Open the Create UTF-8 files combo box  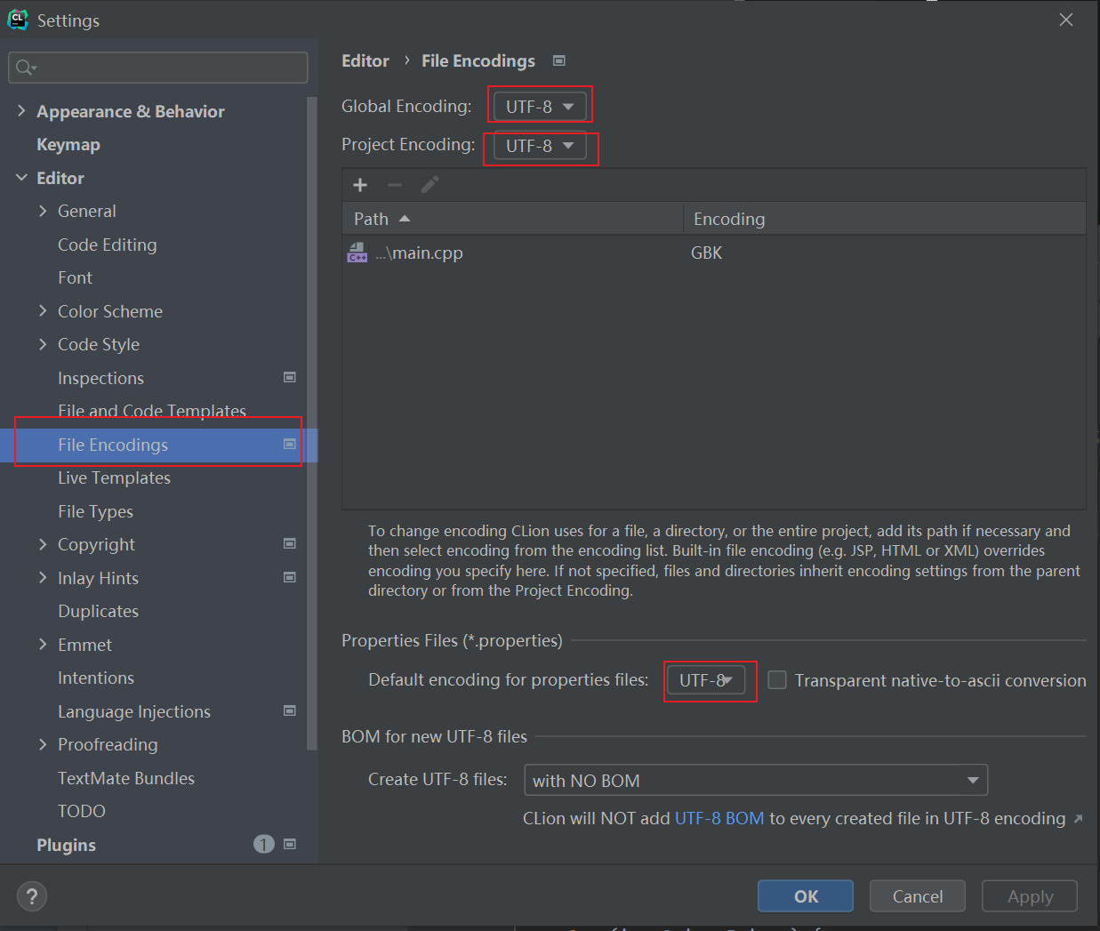756,781
